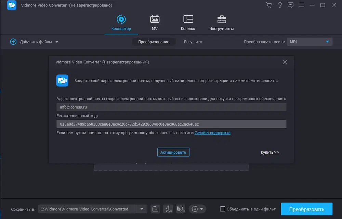Screen dimensions: 342x219
Task: Click the Добавить файлы plus icon
Action: tap(13, 42)
